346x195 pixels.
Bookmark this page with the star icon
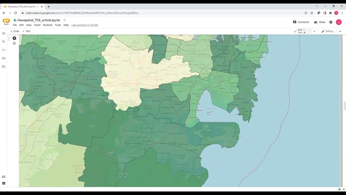point(312,13)
